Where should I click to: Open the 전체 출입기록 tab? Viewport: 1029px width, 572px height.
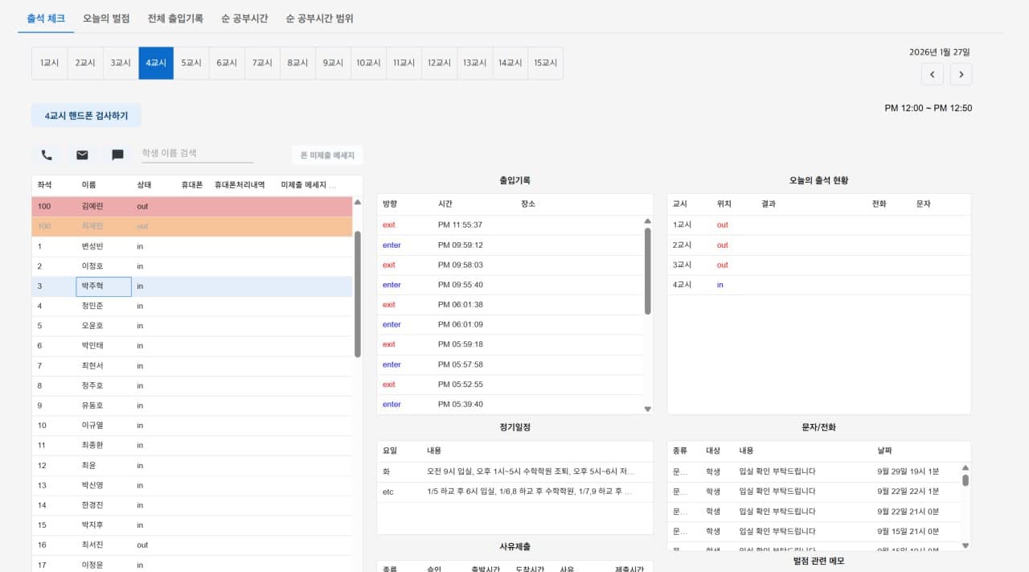[174, 18]
